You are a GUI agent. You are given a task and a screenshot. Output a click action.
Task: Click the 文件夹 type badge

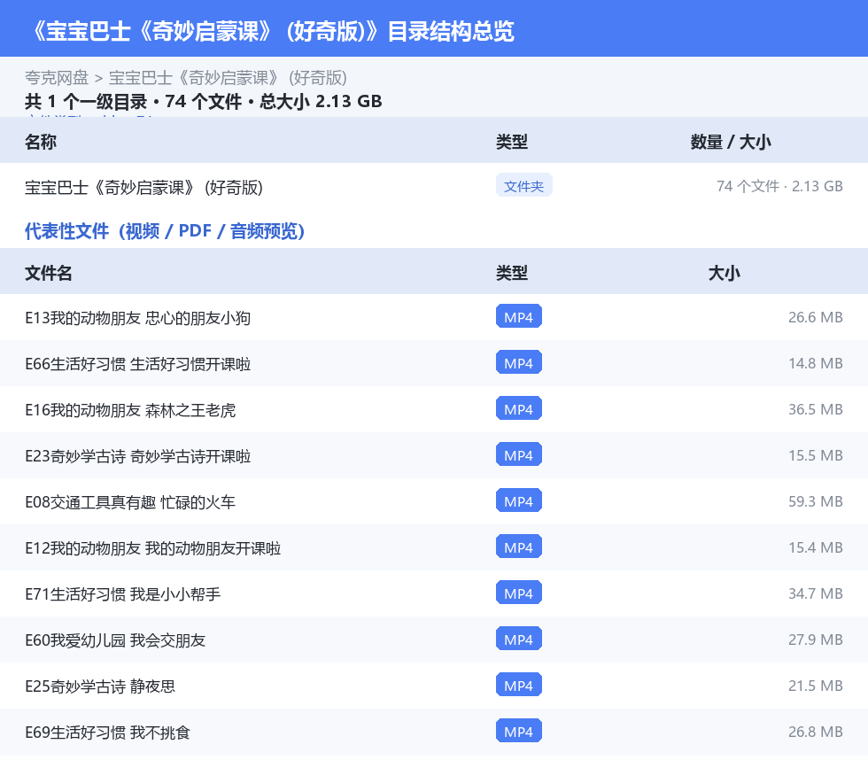coord(523,186)
